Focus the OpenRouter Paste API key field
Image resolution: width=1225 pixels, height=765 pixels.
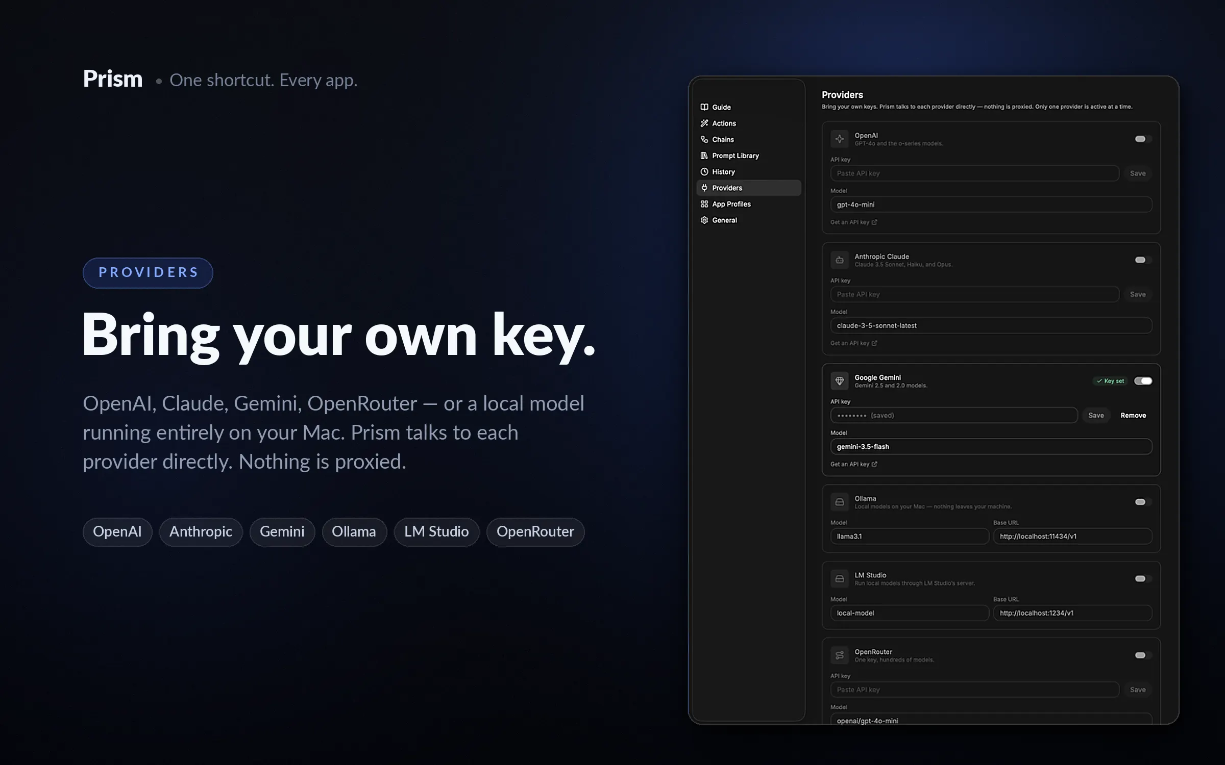coord(975,690)
